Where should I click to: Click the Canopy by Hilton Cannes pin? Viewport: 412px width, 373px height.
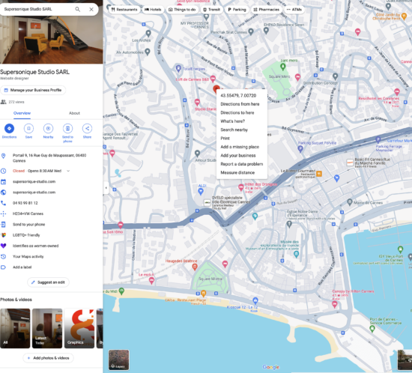[335, 304]
